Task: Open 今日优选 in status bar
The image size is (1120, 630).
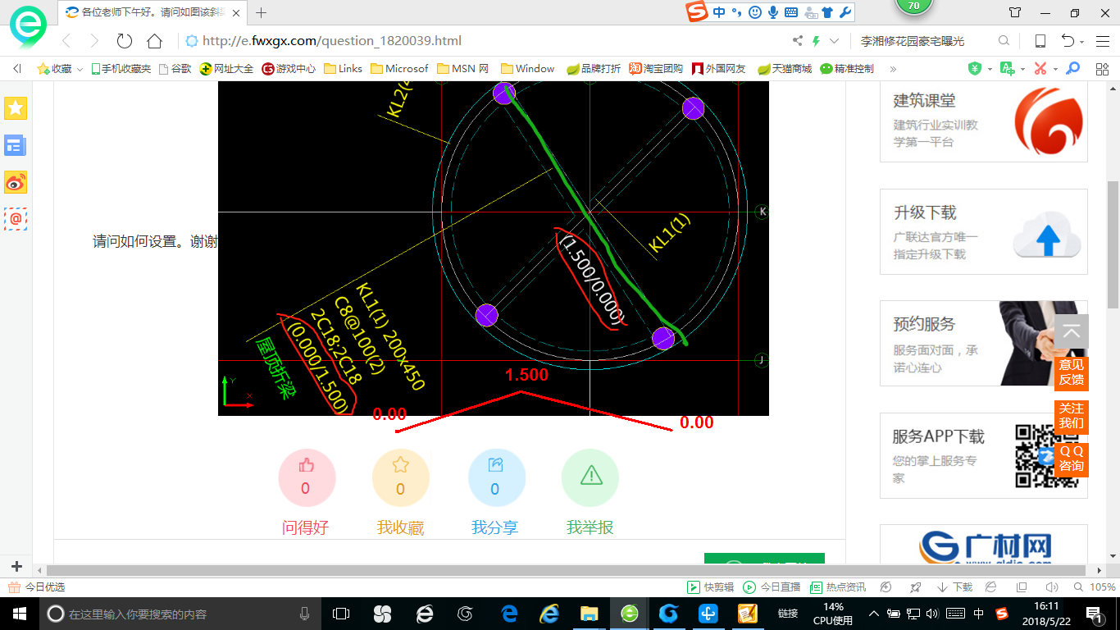Action: tap(36, 587)
